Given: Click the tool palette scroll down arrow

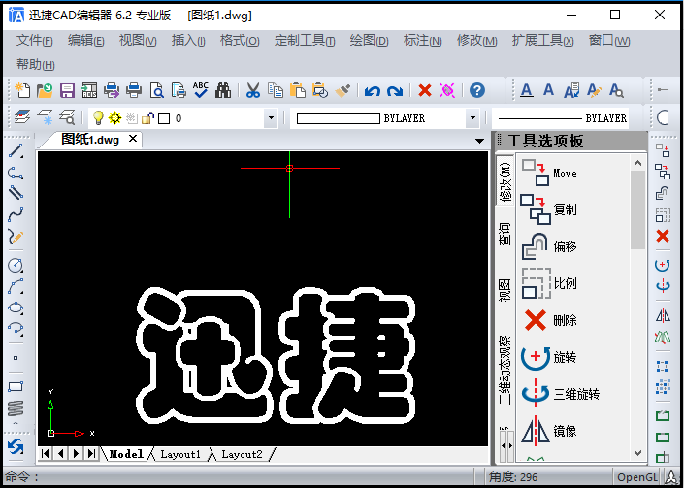Looking at the screenshot, I should point(637,453).
